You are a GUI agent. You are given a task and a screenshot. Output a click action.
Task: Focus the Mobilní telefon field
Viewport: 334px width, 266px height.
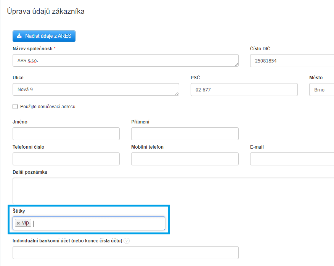point(185,159)
